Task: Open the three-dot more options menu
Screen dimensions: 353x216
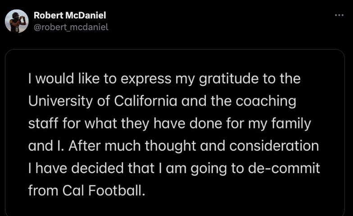Action: point(339,15)
